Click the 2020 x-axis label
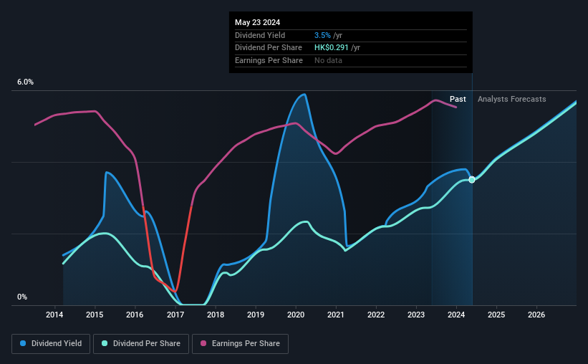The width and height of the screenshot is (588, 364). click(296, 315)
